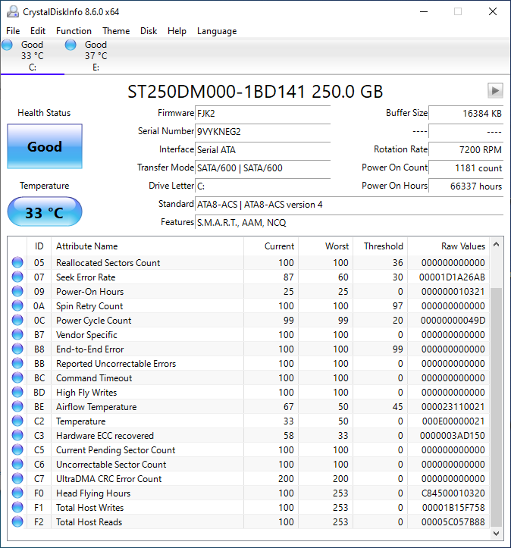The width and height of the screenshot is (511, 548).
Task: Click the Rotation Rate value 7200 RPM
Action: 466,150
